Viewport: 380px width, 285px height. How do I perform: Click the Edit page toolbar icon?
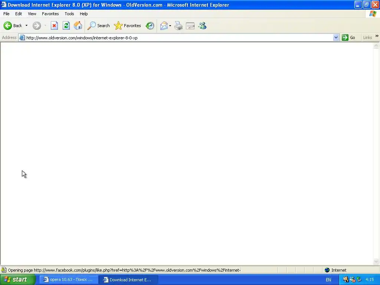click(190, 26)
